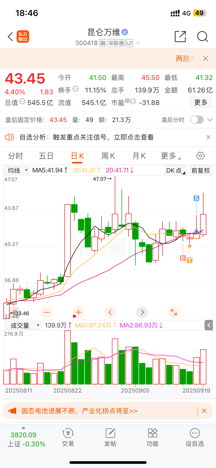Viewport: 216px width, 468px height.
Task: Tap the 融 tag under the stock code
Action: [x=103, y=43]
